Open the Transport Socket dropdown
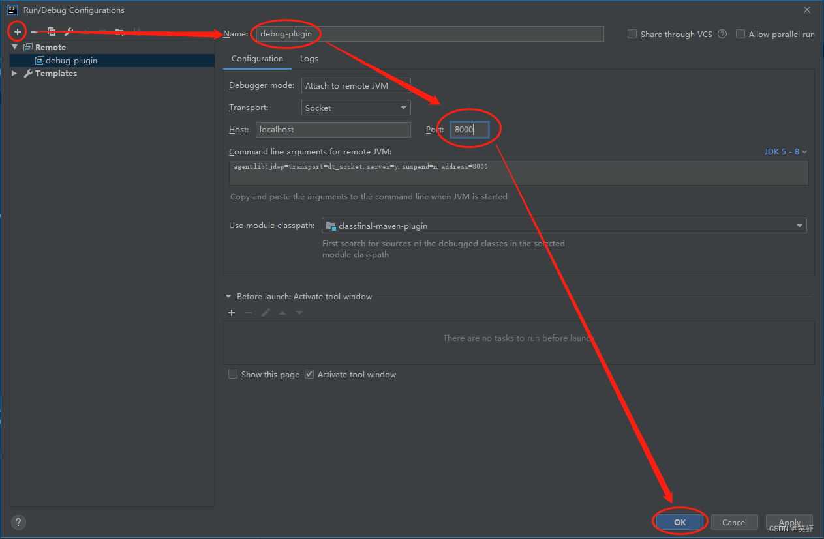 pos(356,108)
